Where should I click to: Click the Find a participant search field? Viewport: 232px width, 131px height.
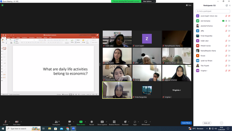tap(213, 11)
